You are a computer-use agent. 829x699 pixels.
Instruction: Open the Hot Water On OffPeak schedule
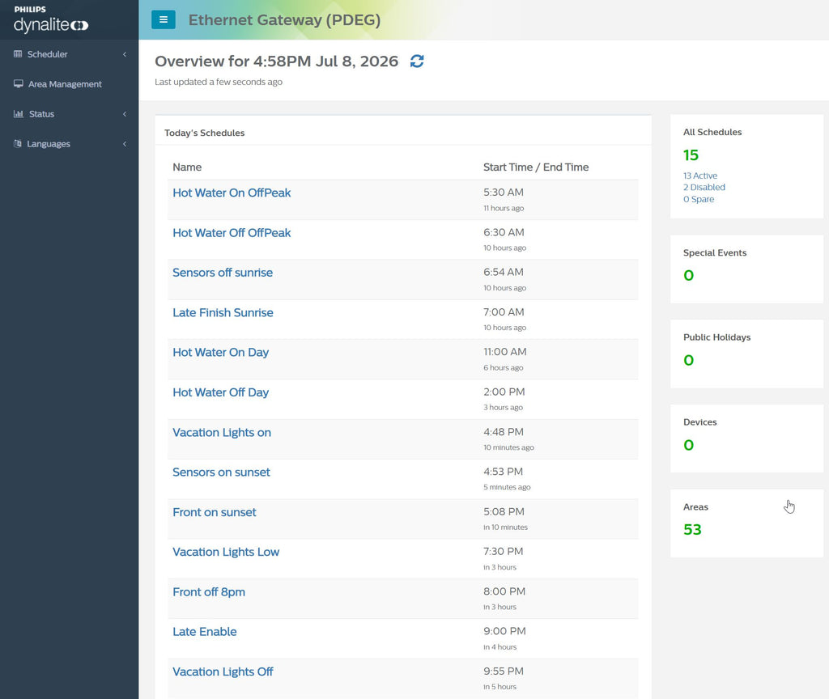[x=232, y=193]
